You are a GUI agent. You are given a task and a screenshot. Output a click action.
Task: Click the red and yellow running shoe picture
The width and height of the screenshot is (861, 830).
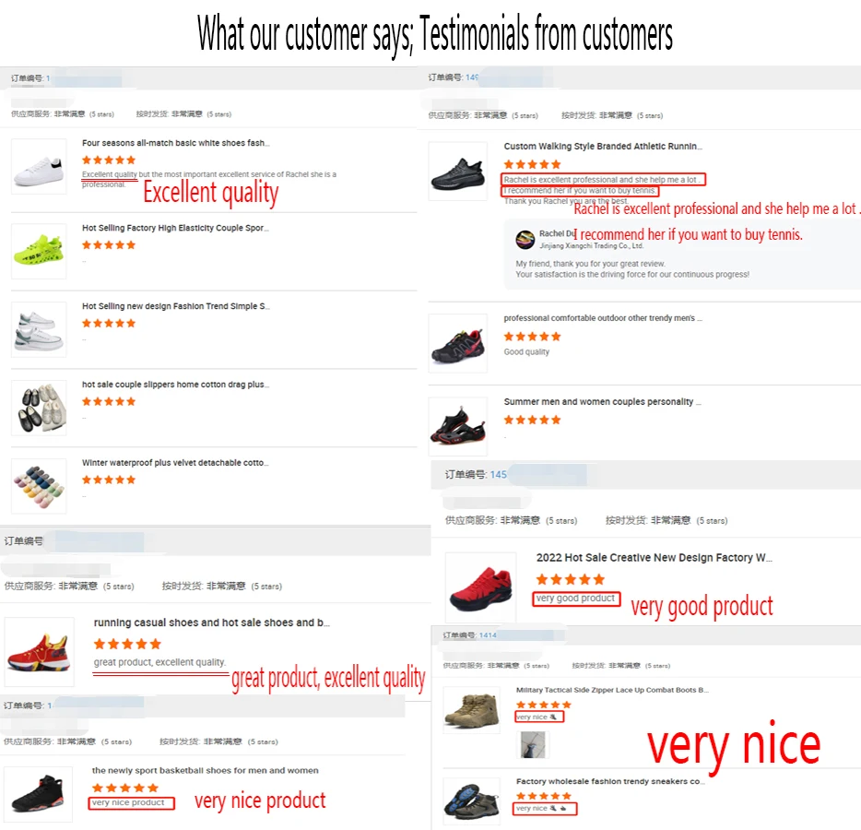point(39,650)
